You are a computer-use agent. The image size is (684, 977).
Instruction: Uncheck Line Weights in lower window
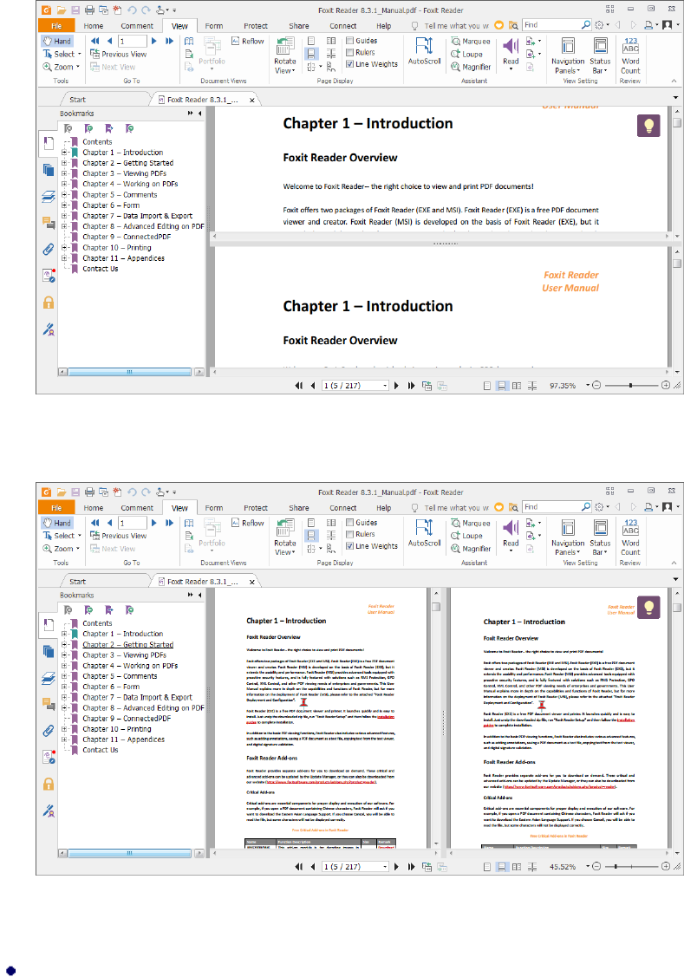click(350, 546)
